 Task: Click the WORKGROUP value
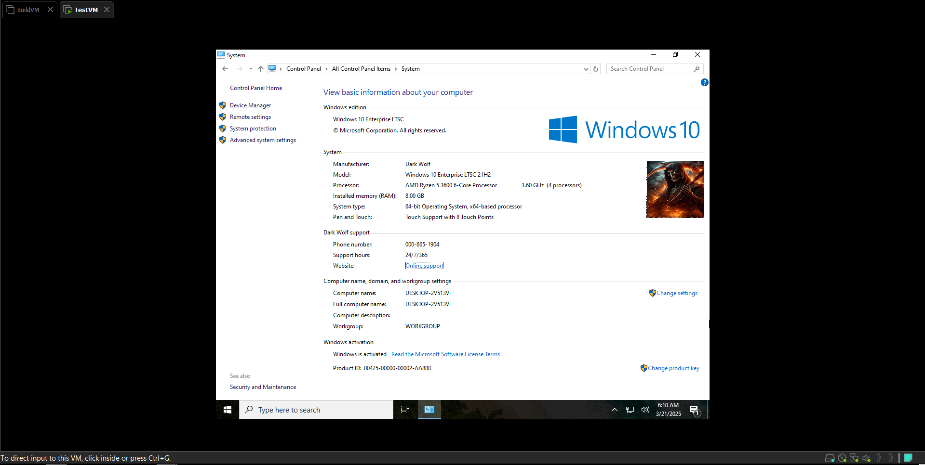pos(423,326)
